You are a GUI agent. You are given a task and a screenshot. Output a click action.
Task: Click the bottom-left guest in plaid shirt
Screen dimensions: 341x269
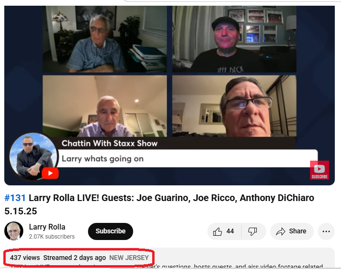(105, 106)
